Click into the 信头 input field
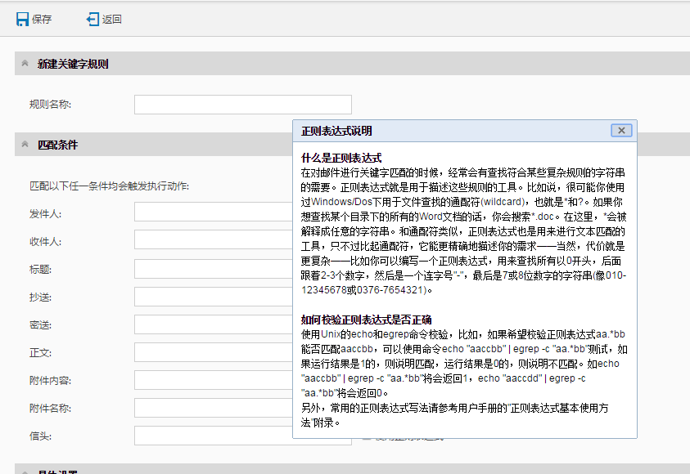This screenshot has width=690, height=474. pos(213,436)
